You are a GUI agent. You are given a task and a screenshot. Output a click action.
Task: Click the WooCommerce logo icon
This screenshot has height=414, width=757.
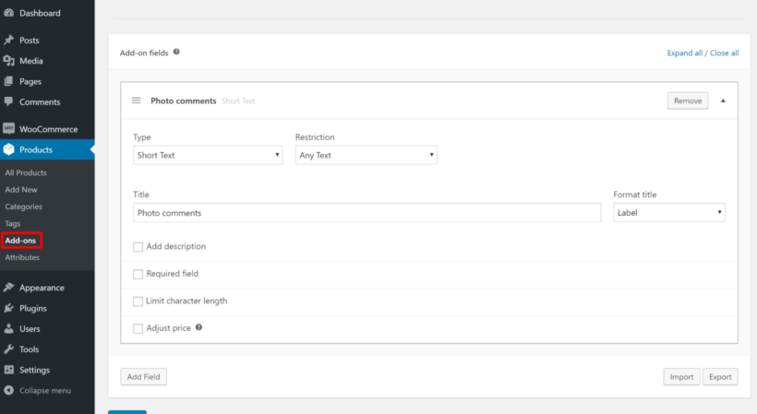click(9, 129)
